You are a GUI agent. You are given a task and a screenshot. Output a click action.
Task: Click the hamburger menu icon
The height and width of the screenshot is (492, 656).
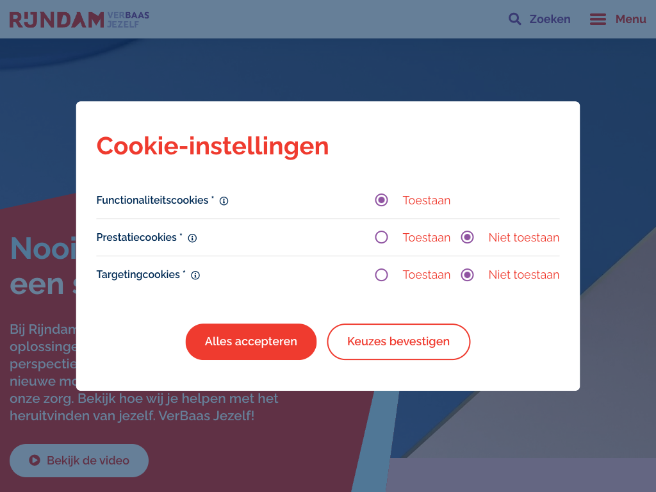[598, 19]
